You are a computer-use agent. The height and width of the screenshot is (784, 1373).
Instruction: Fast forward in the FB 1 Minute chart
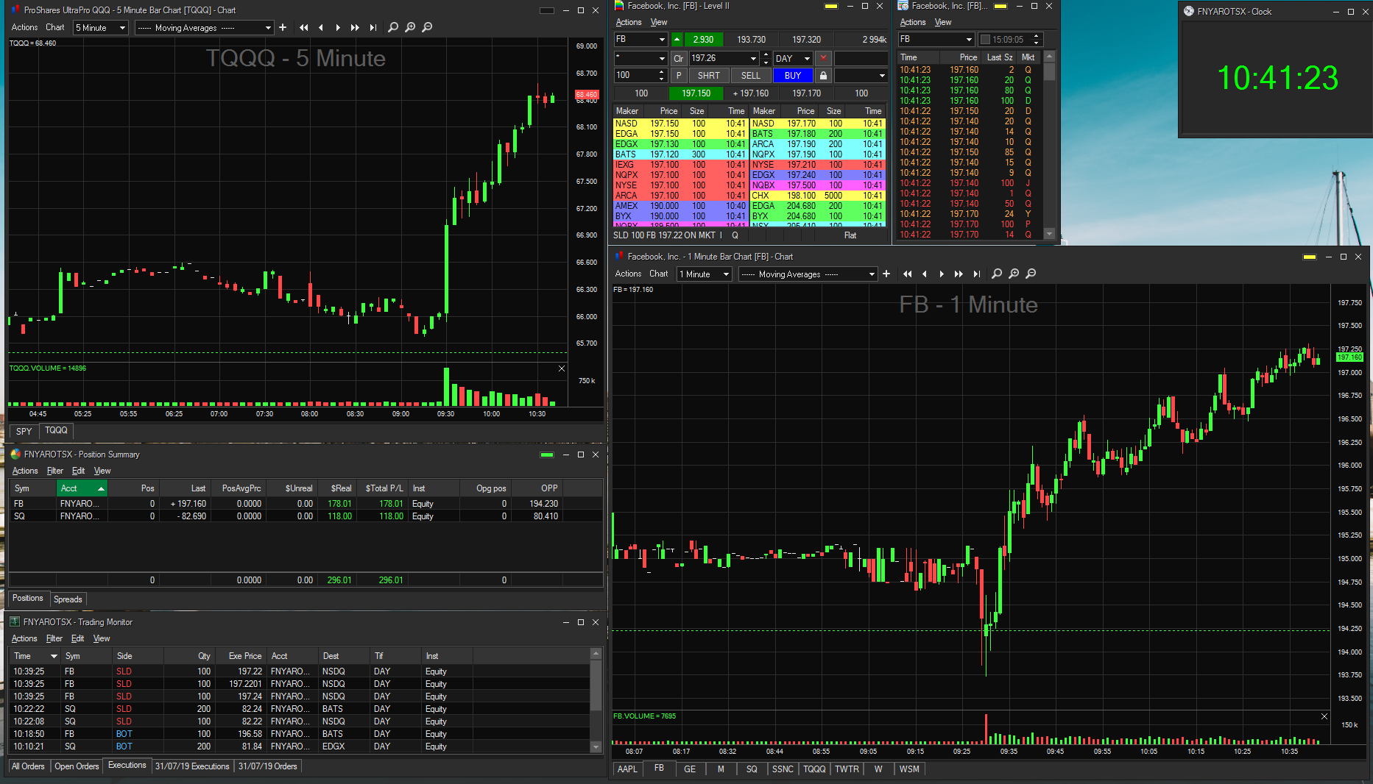[x=959, y=274]
